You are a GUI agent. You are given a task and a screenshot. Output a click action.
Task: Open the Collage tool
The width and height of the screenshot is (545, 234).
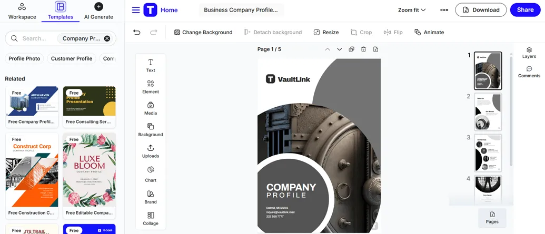[x=151, y=219]
